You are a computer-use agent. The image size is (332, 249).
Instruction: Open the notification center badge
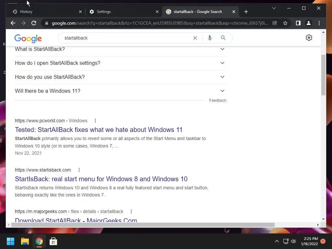click(323, 241)
